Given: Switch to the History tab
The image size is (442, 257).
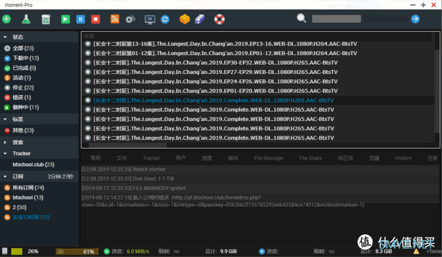Looking at the screenshot, I should coord(403,158).
